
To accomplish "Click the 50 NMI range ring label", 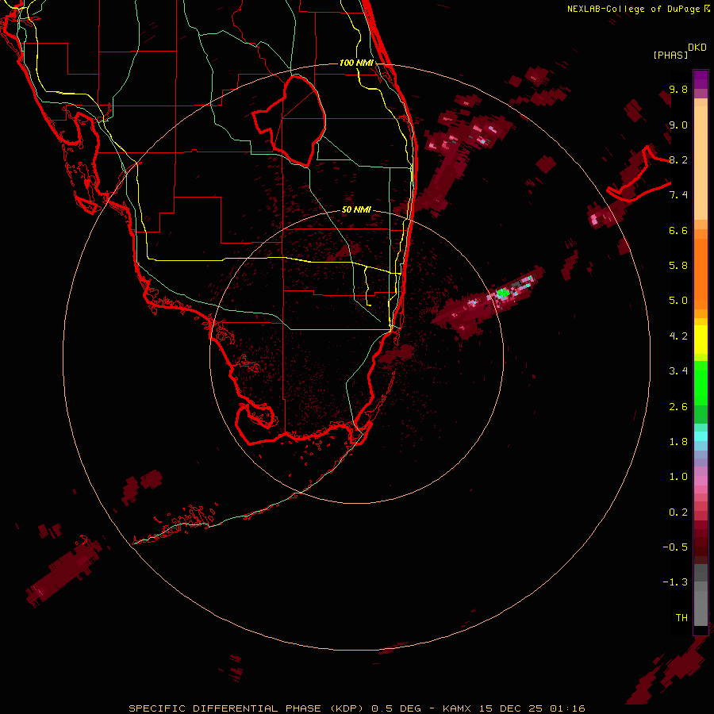I will pyautogui.click(x=356, y=210).
